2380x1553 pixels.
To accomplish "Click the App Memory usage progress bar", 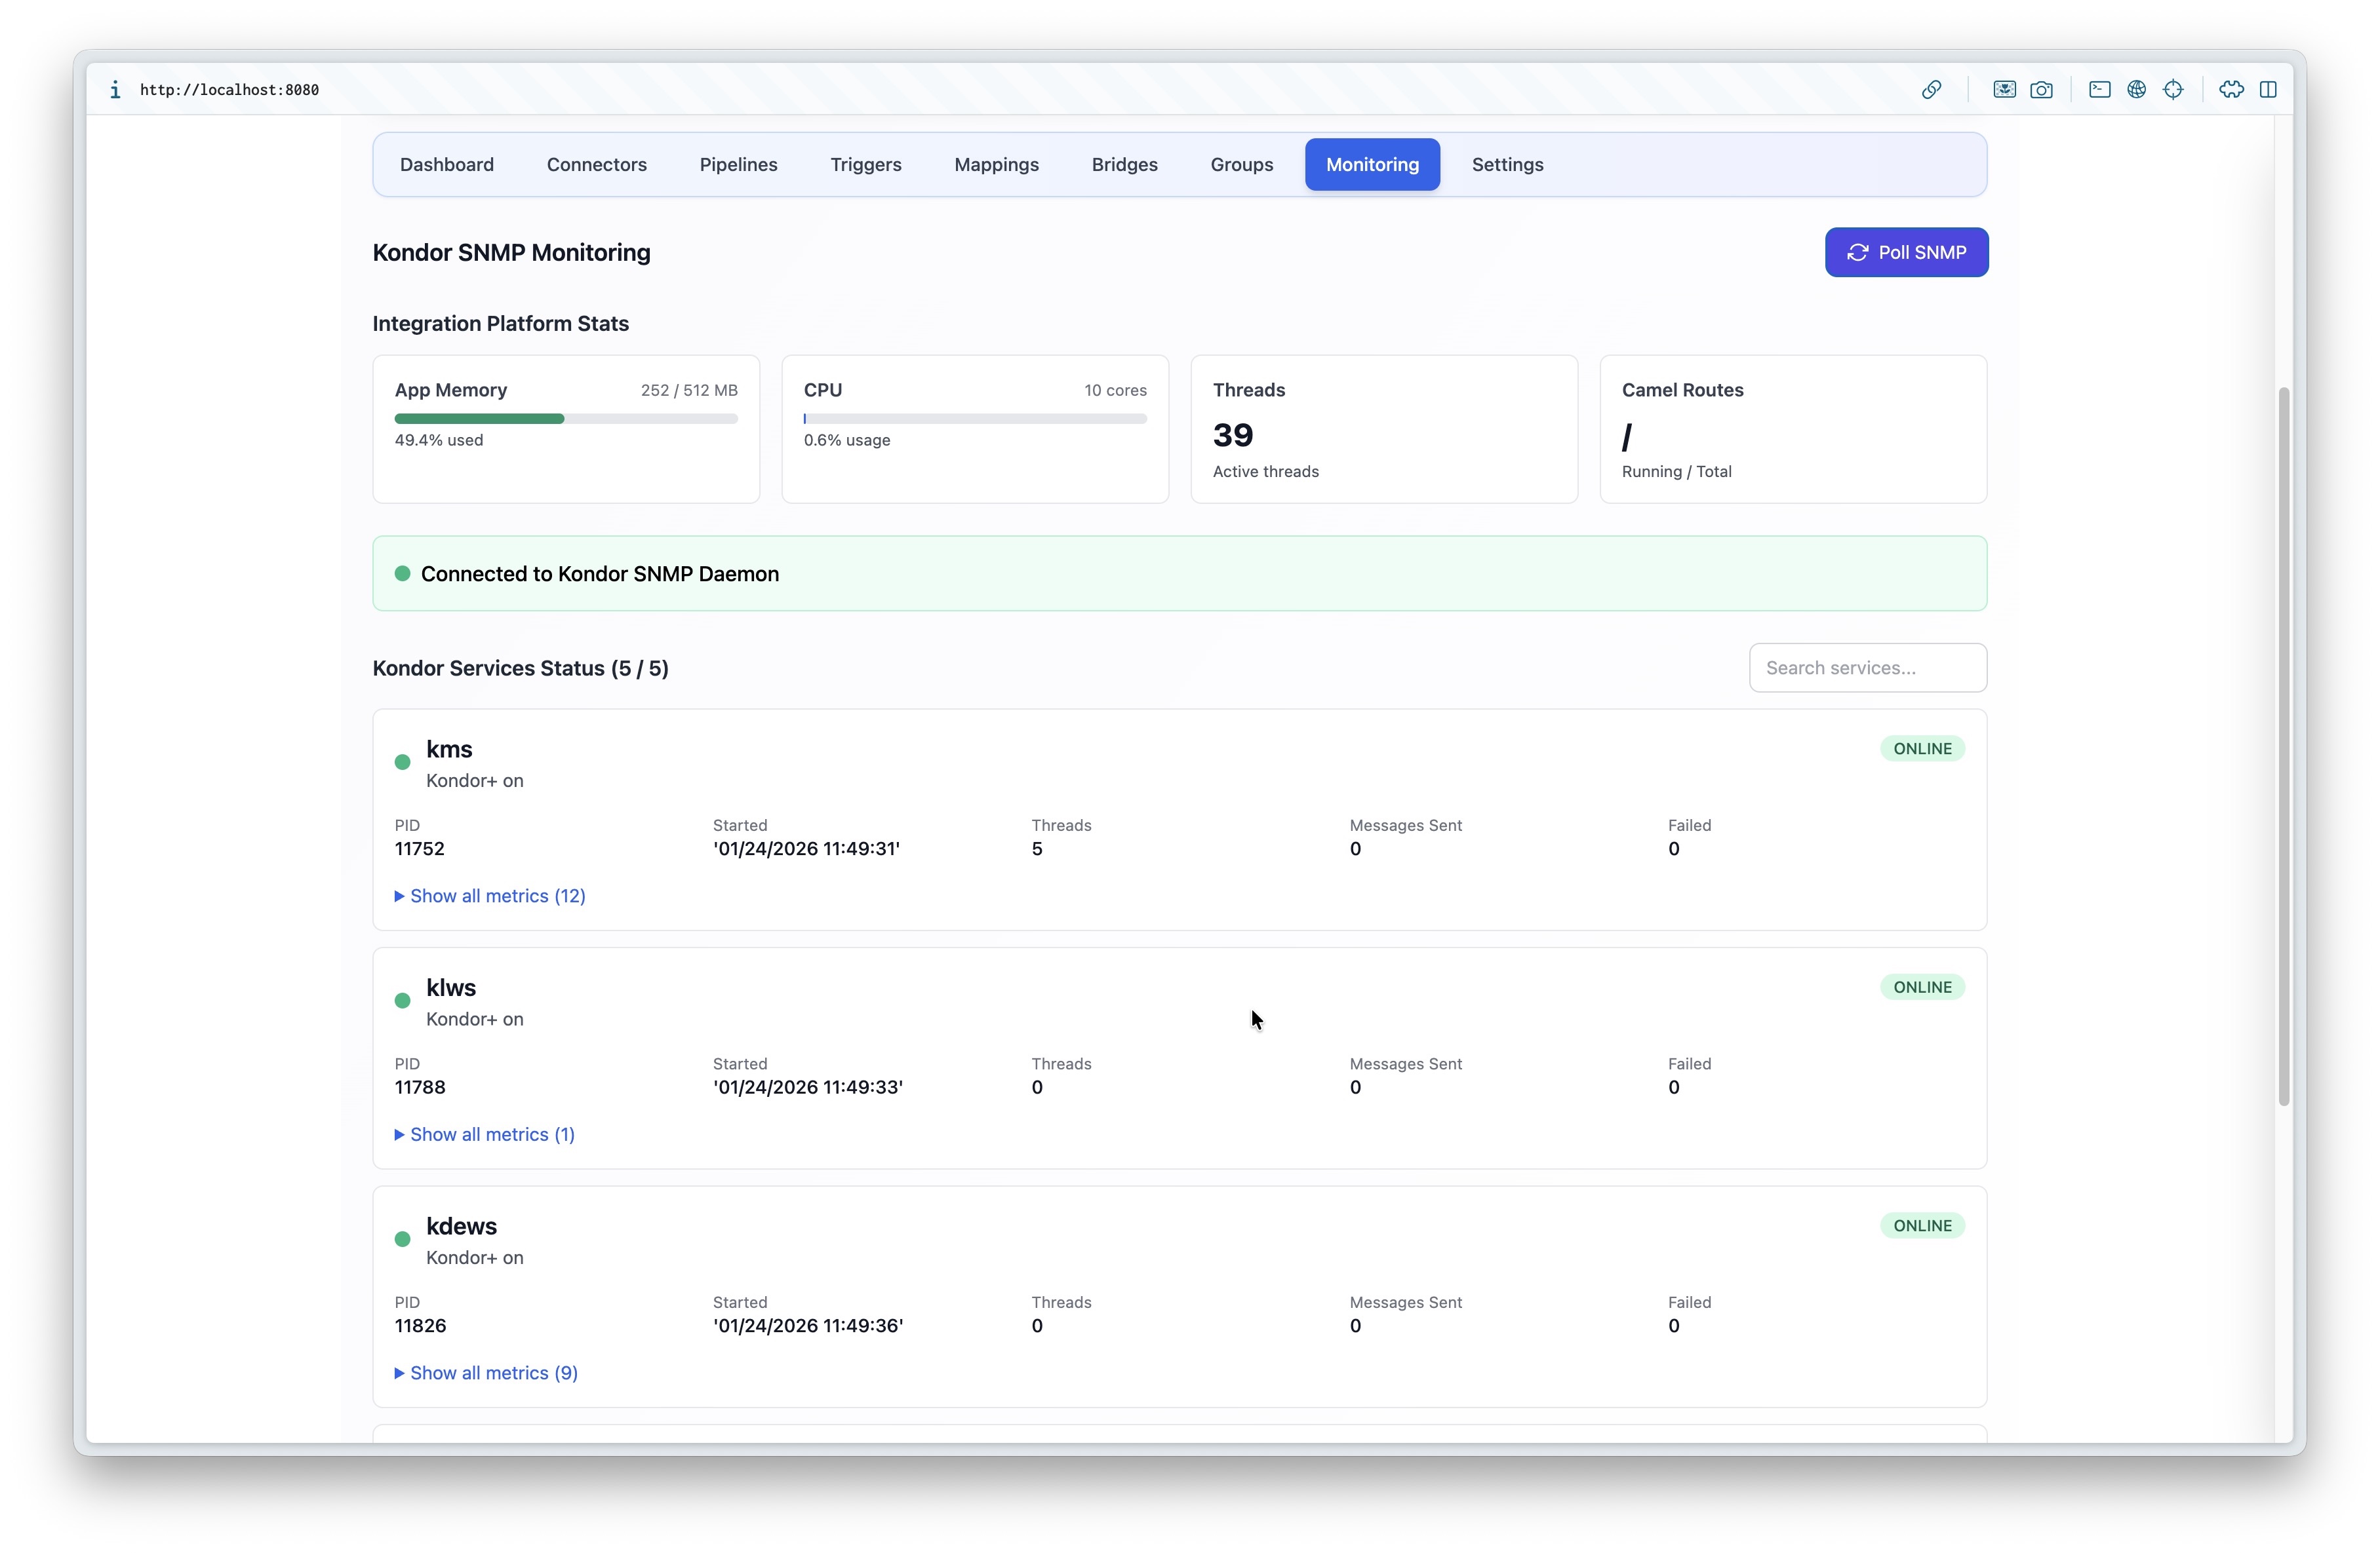I will coord(565,419).
